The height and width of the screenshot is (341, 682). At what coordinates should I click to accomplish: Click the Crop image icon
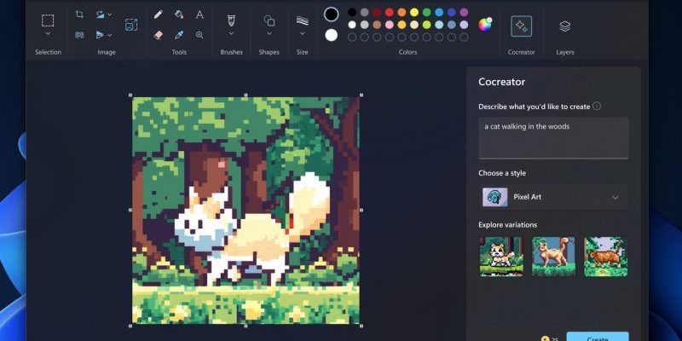tap(79, 14)
